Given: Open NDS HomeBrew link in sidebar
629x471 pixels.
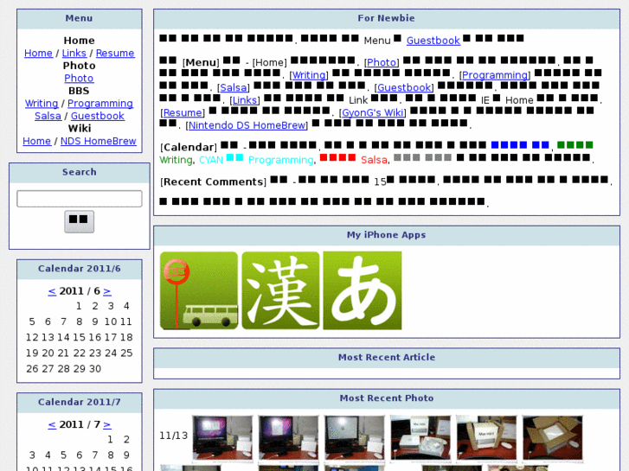Looking at the screenshot, I should (x=99, y=141).
